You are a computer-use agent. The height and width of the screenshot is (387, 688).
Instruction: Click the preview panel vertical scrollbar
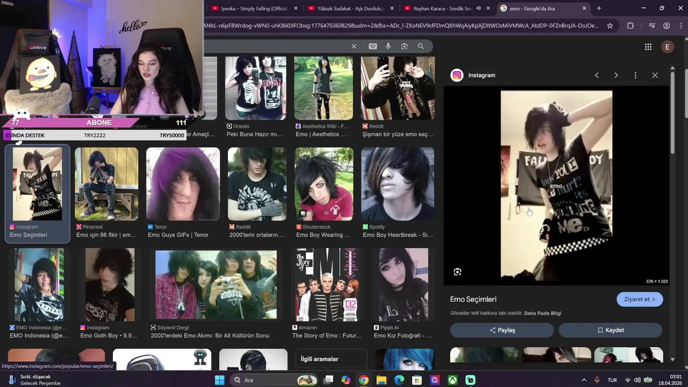[672, 113]
